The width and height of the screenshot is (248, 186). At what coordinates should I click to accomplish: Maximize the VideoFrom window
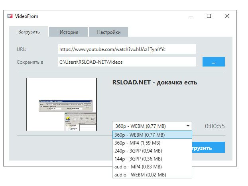click(209, 16)
